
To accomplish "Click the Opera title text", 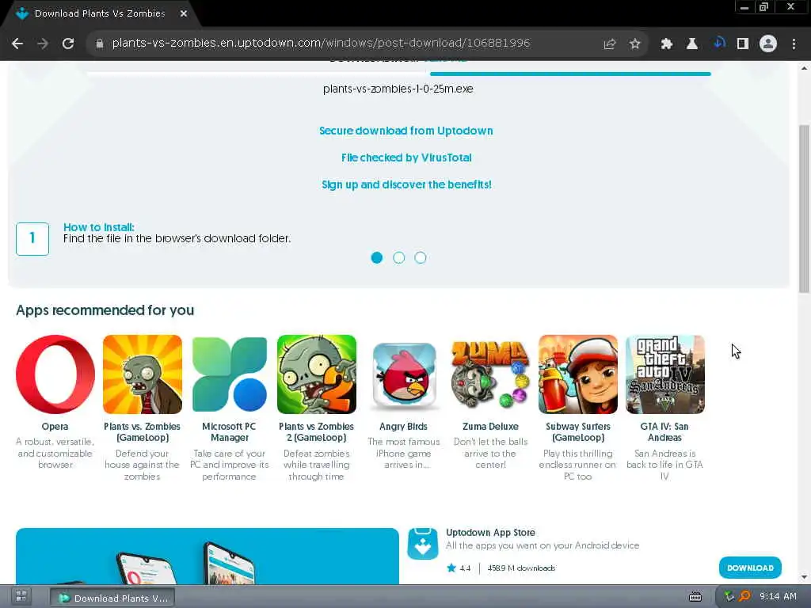I will pos(55,427).
